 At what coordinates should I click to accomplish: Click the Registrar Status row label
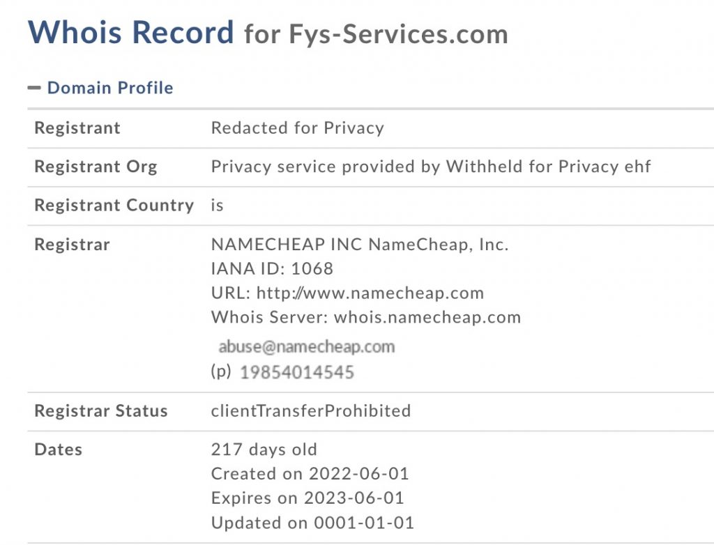click(100, 411)
